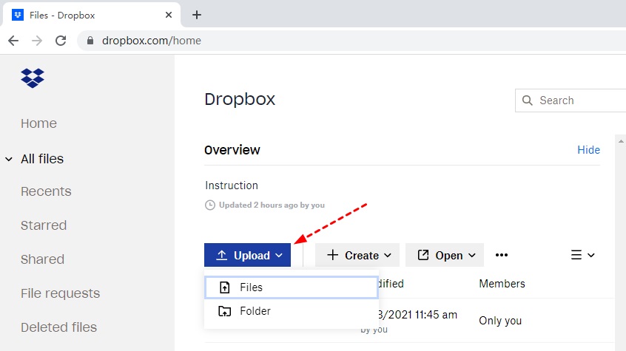Go back with browser back arrow
626x351 pixels.
pyautogui.click(x=13, y=41)
